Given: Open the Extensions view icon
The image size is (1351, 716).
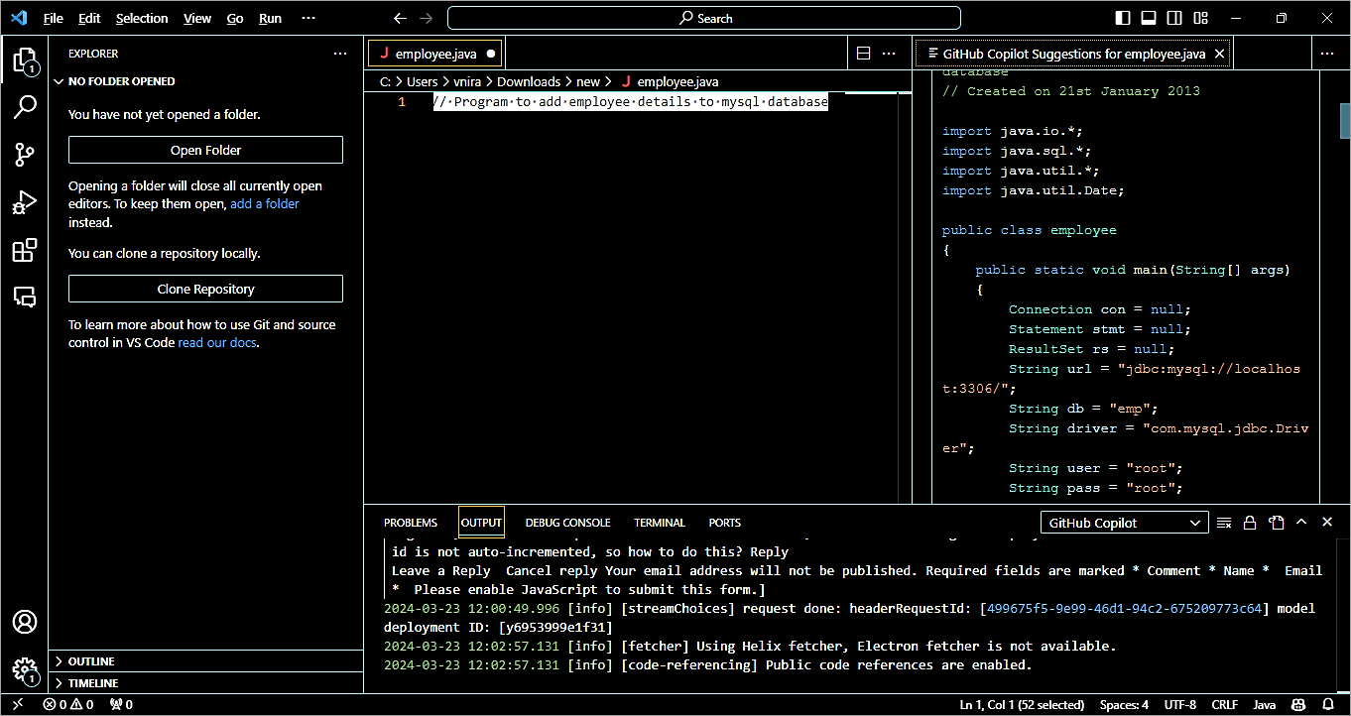Looking at the screenshot, I should (24, 250).
